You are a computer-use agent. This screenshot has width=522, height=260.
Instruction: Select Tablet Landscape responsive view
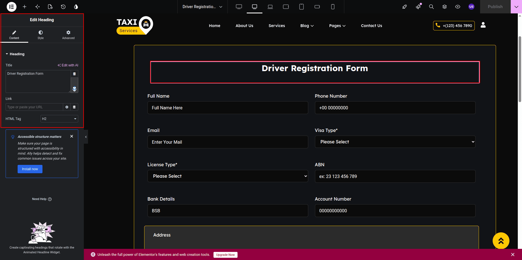[x=286, y=7]
